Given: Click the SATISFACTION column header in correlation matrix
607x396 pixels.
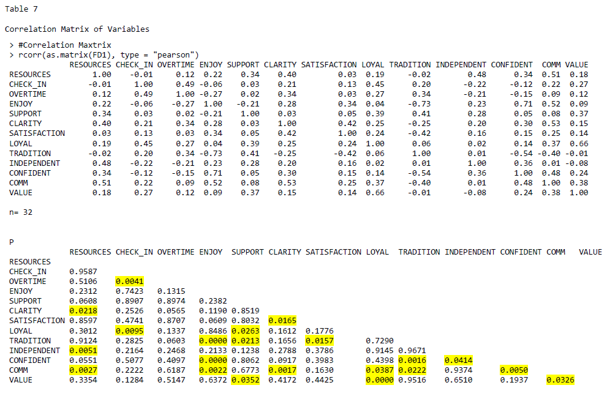Looking at the screenshot, I should click(328, 65).
